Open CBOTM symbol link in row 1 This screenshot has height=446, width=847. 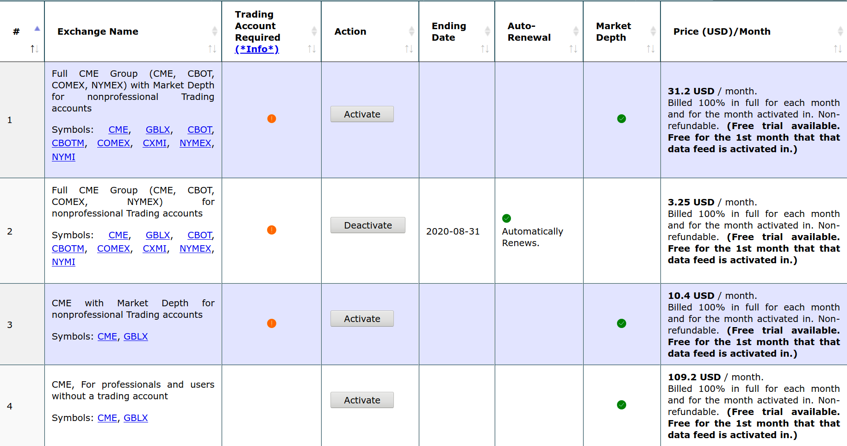(68, 143)
